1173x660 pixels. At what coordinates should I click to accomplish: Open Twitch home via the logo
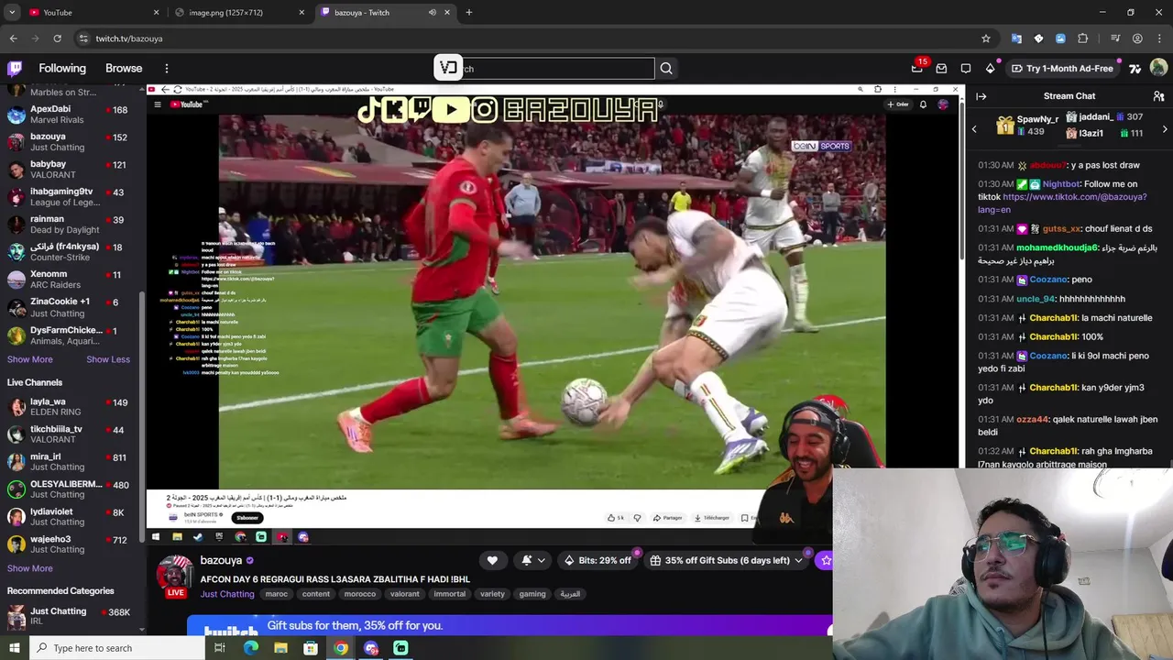(15, 68)
